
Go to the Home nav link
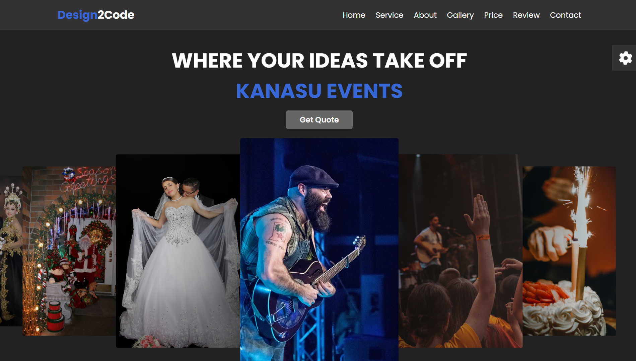click(x=354, y=15)
